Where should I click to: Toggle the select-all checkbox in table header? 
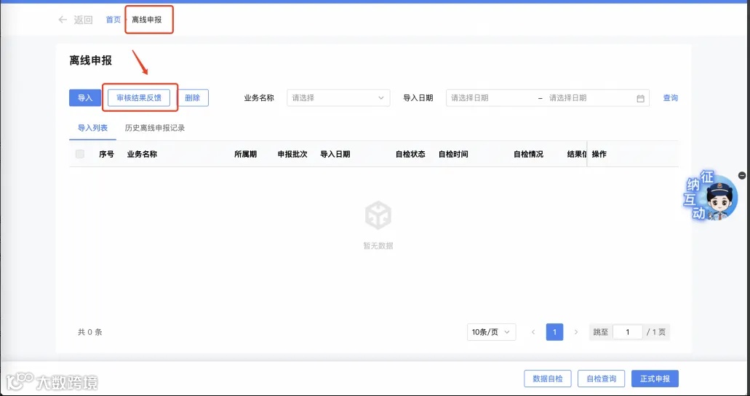click(80, 154)
